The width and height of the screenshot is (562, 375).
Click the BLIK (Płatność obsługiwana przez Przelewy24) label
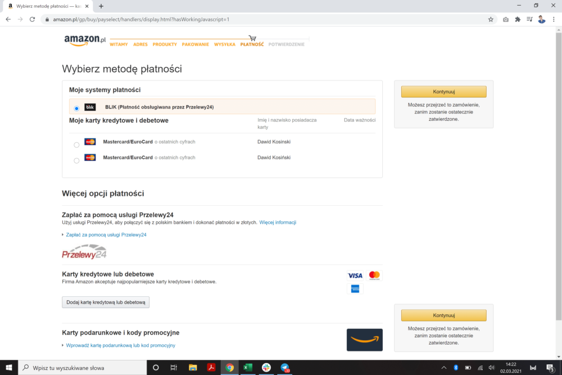pos(160,107)
